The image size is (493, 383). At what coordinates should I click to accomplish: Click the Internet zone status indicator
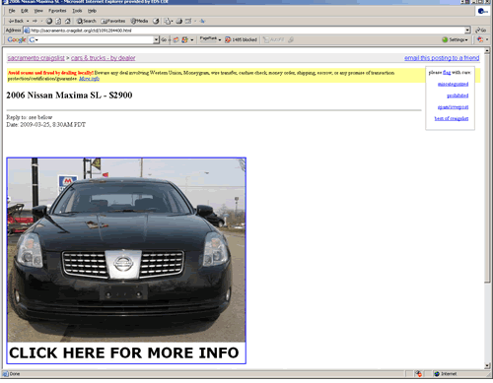(446, 374)
